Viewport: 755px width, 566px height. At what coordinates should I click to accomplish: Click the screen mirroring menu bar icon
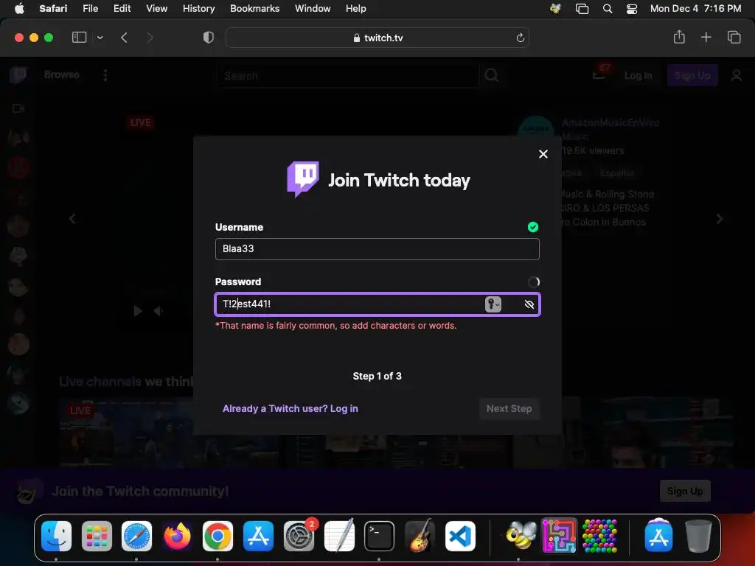tap(582, 9)
